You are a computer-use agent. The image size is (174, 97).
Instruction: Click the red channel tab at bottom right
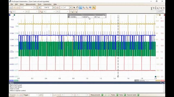pyautogui.click(x=163, y=81)
